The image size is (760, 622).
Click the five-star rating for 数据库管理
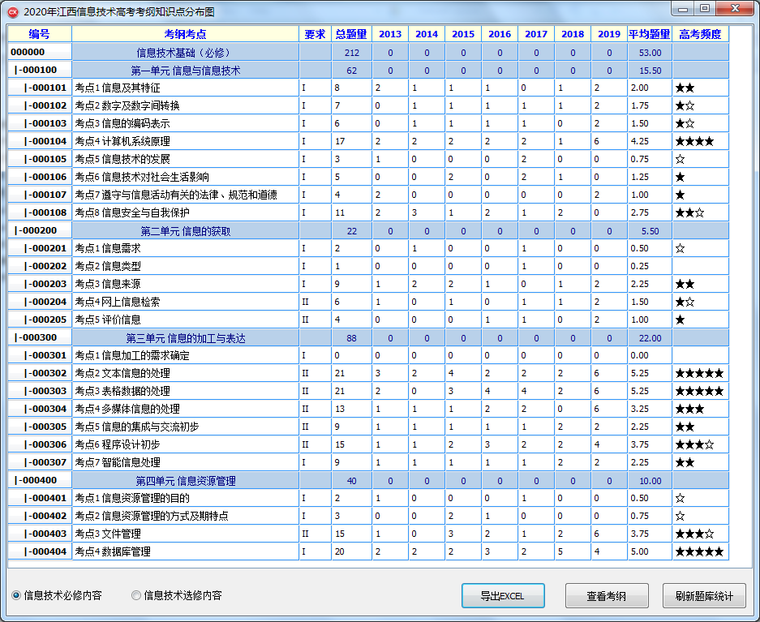[x=699, y=551]
